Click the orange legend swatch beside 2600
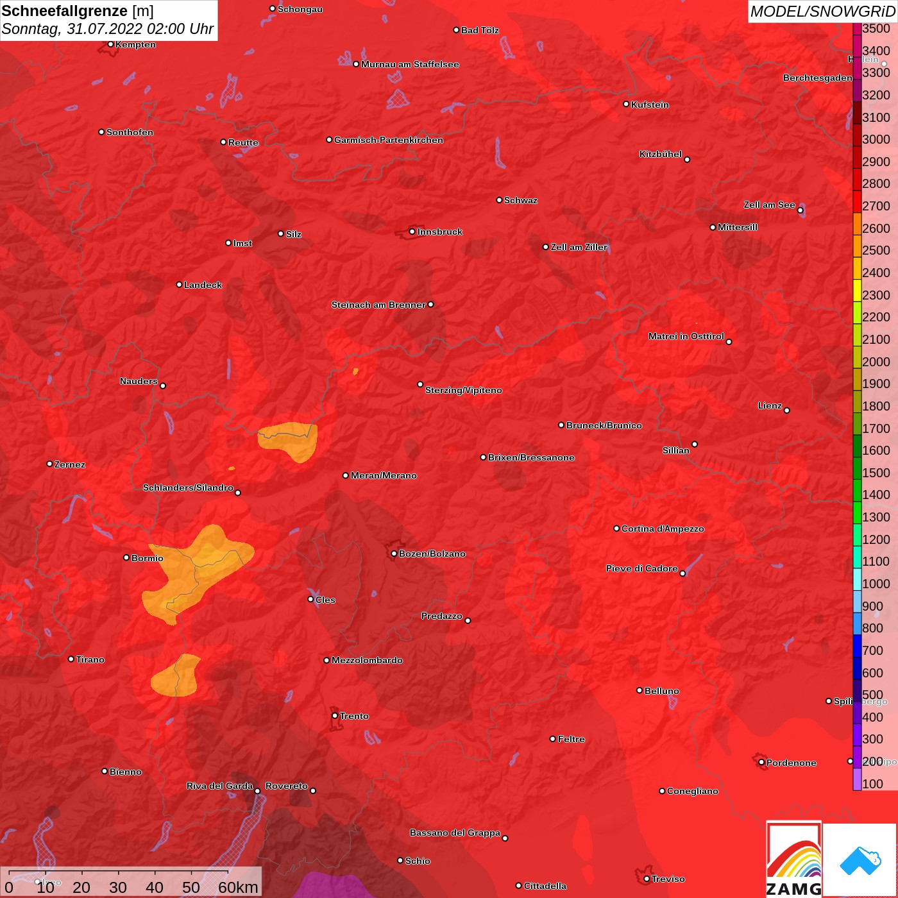This screenshot has height=898, width=898. point(857,223)
